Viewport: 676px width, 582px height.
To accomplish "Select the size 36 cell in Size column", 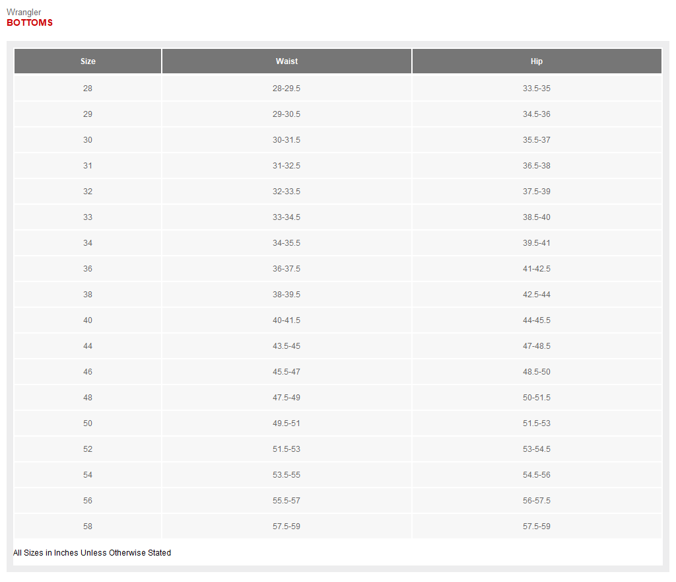I will coord(88,269).
